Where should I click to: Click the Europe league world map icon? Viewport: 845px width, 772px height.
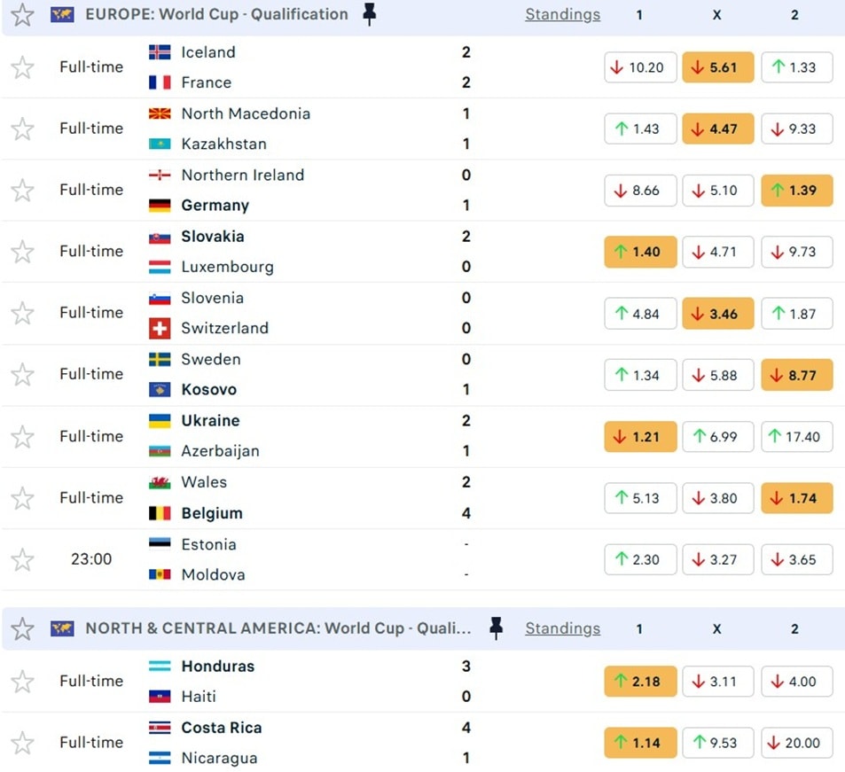[62, 14]
